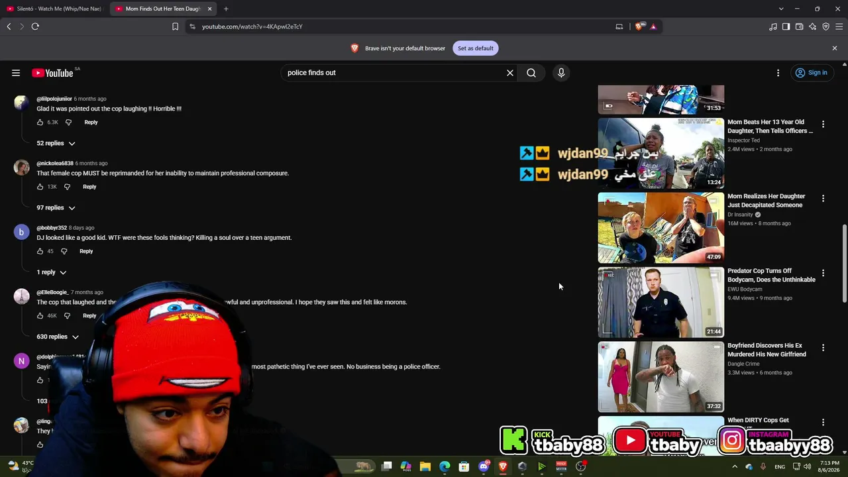The width and height of the screenshot is (848, 477).
Task: Expand 97 replies under @nickolea6838
Action: 56,208
